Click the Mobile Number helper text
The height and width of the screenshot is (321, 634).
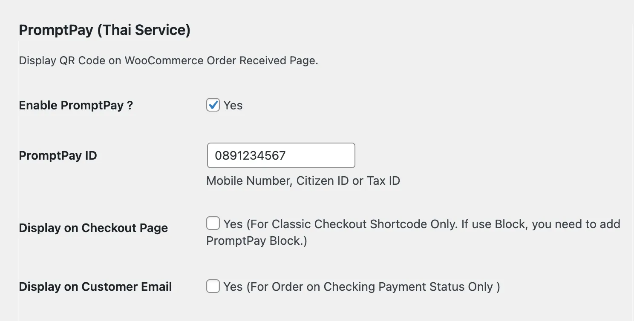pos(303,181)
